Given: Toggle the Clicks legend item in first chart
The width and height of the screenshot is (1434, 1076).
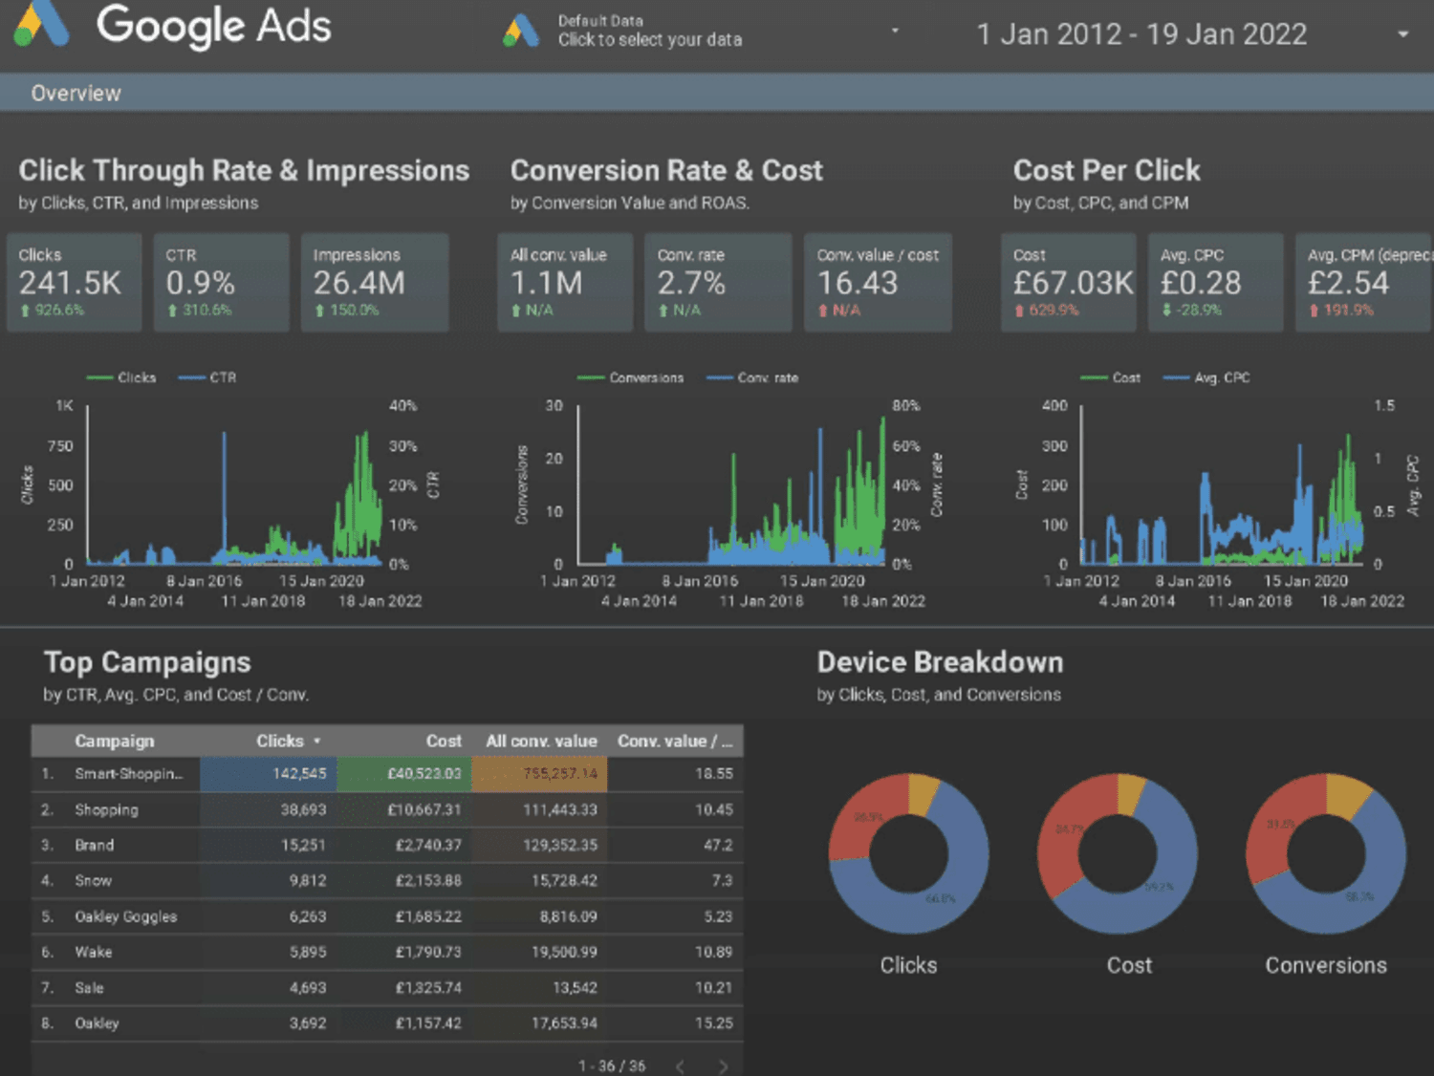Looking at the screenshot, I should coord(121,377).
